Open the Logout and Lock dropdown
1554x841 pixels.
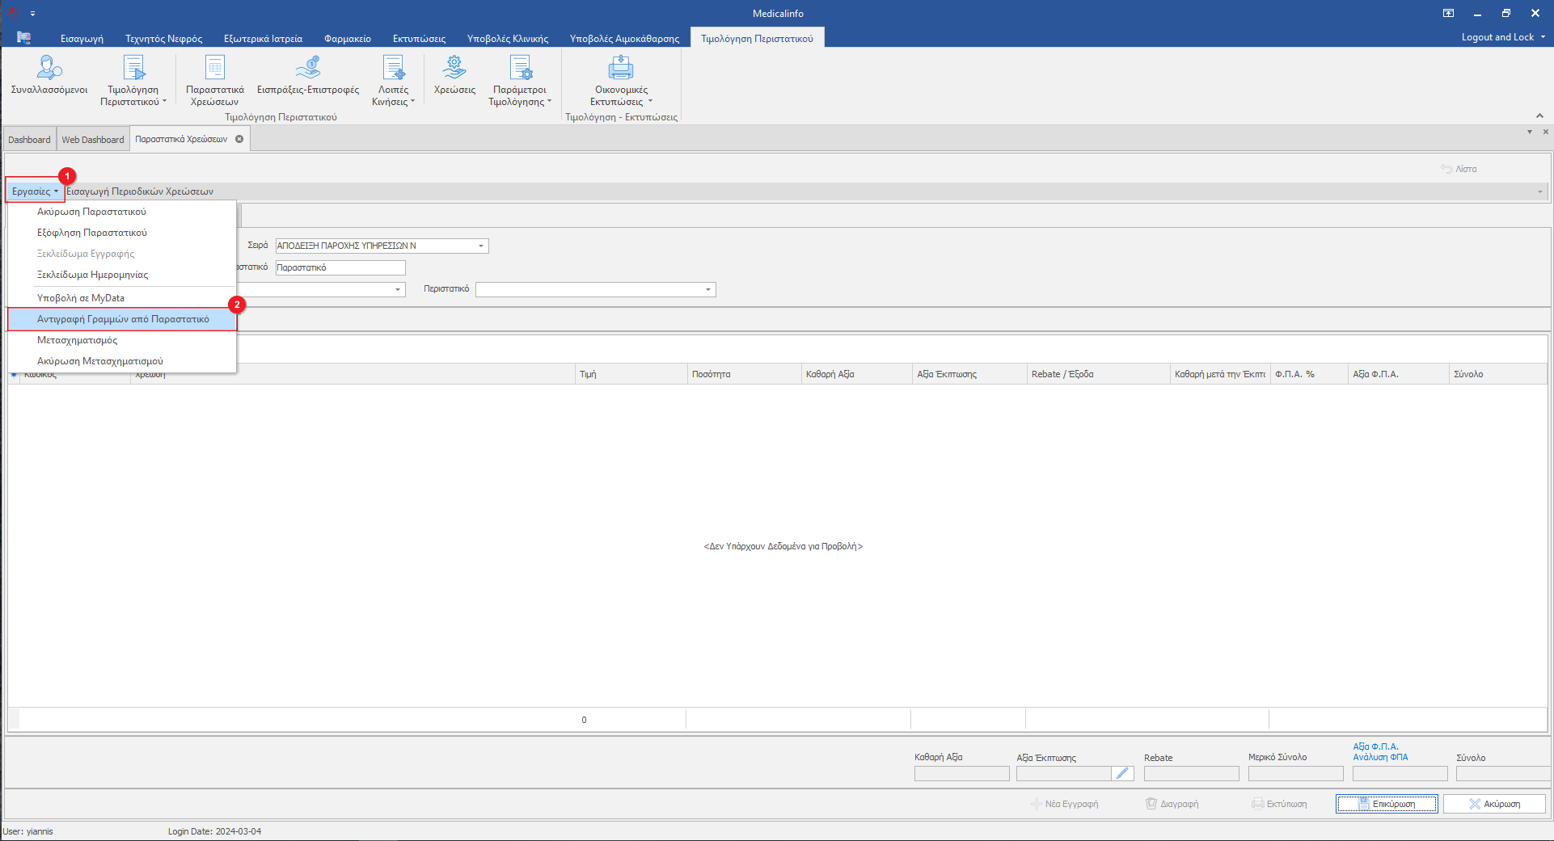1503,37
